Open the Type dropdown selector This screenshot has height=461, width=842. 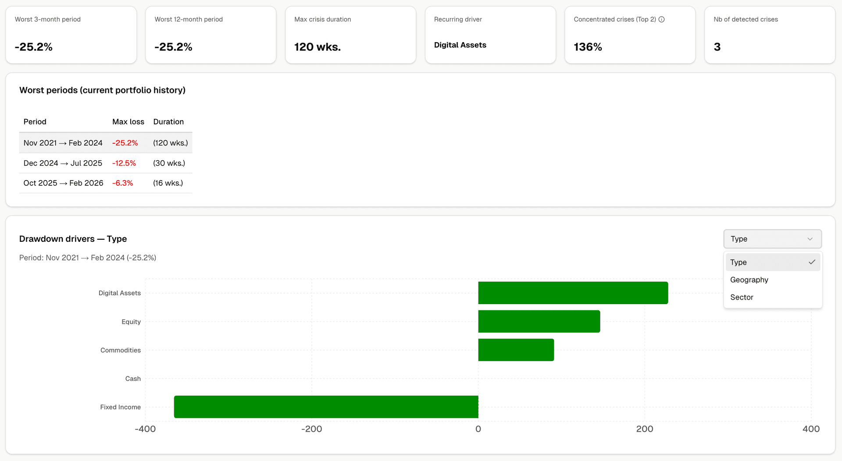click(772, 239)
